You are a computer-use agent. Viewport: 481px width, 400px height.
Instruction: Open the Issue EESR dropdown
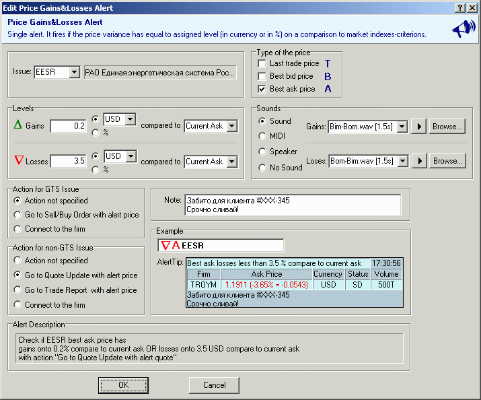74,72
